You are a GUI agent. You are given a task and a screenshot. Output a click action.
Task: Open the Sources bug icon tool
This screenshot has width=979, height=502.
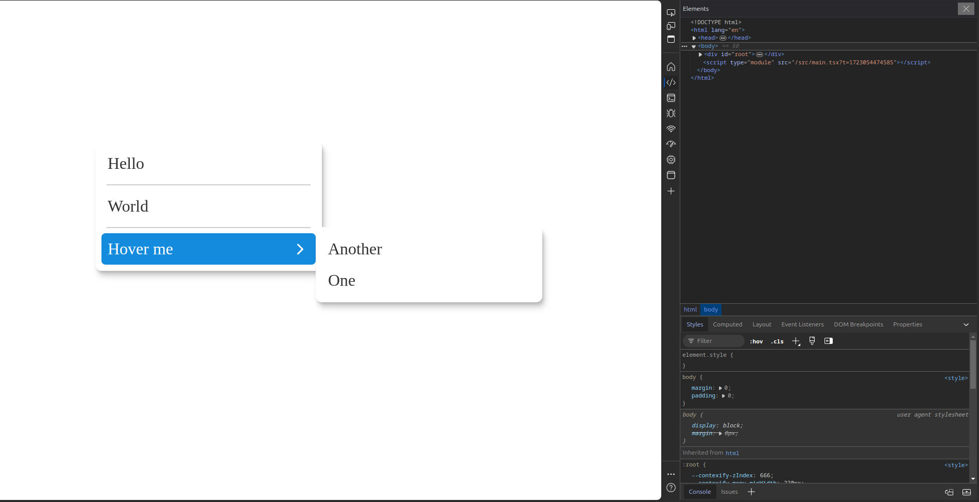[x=671, y=113]
